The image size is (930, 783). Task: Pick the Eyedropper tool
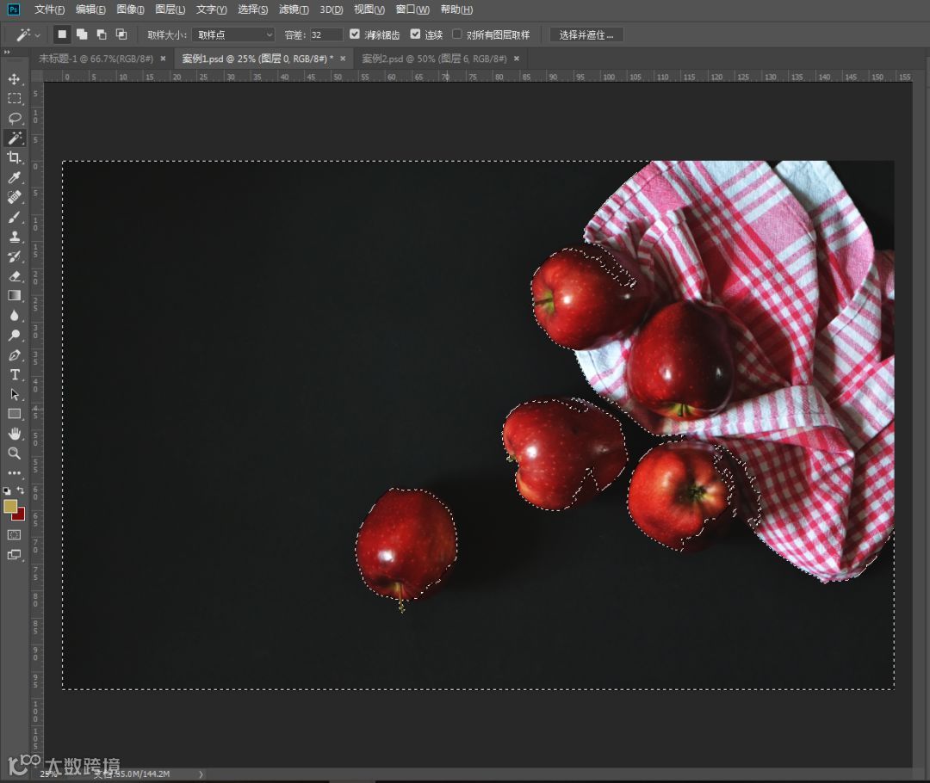(x=15, y=177)
